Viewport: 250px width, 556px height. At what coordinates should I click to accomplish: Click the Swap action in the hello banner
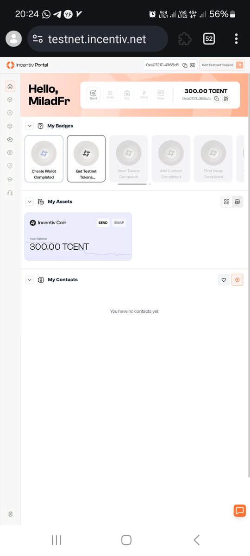[x=110, y=95]
